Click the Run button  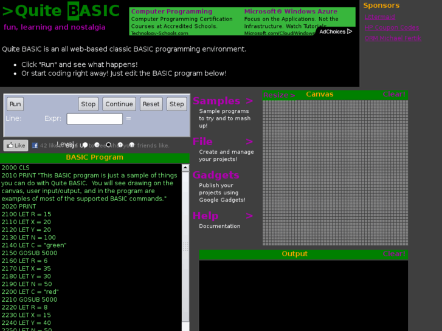(15, 104)
